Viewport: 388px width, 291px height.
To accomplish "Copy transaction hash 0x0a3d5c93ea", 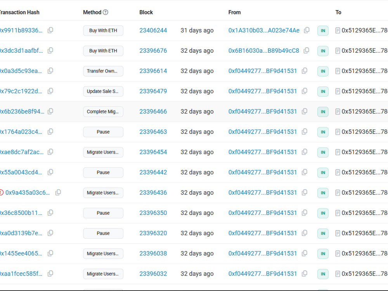I will point(50,71).
